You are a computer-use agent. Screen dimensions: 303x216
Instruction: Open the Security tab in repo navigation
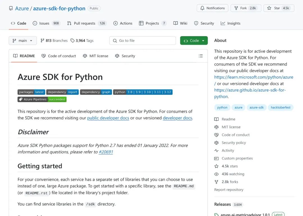[x=204, y=23]
